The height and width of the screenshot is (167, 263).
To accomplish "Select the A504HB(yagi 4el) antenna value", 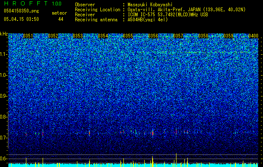I will (148, 20).
